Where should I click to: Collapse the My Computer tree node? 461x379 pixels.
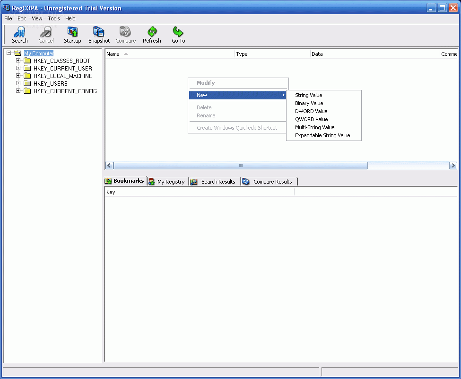9,53
